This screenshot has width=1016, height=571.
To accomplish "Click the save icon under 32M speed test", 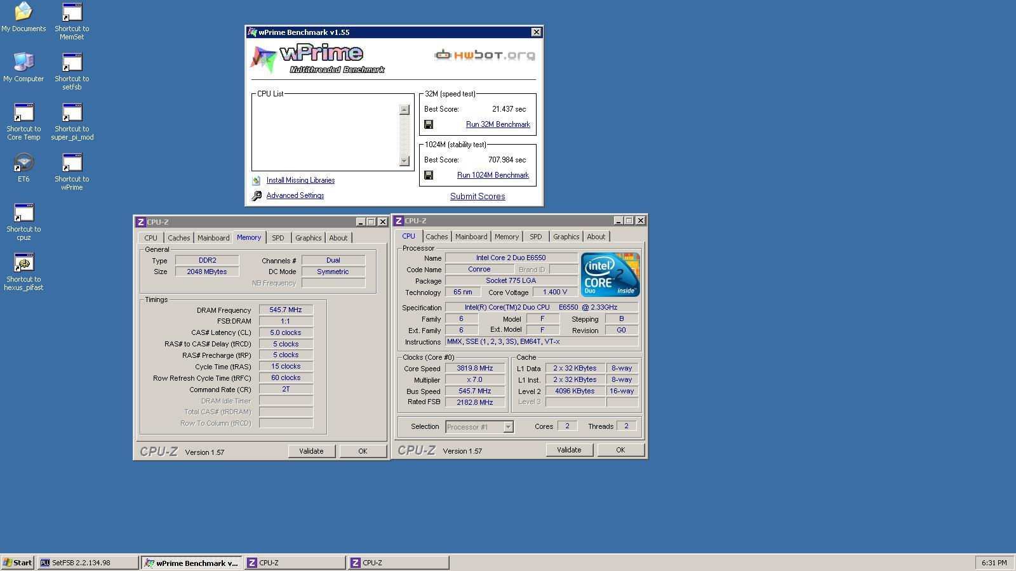I will [429, 124].
